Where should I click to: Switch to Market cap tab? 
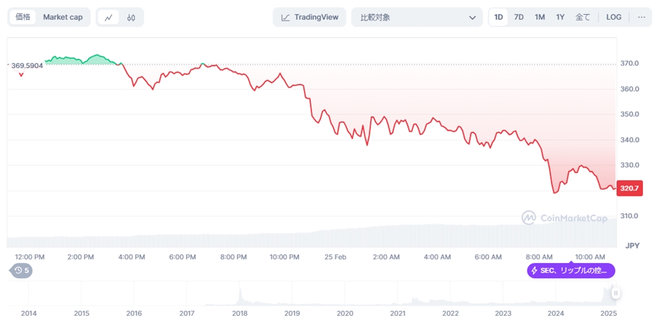pos(63,17)
